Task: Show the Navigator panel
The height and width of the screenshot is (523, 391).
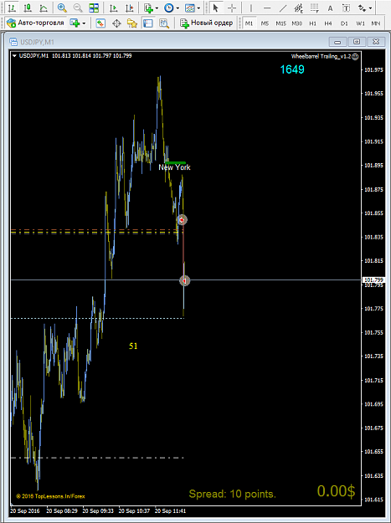Action: (x=132, y=23)
